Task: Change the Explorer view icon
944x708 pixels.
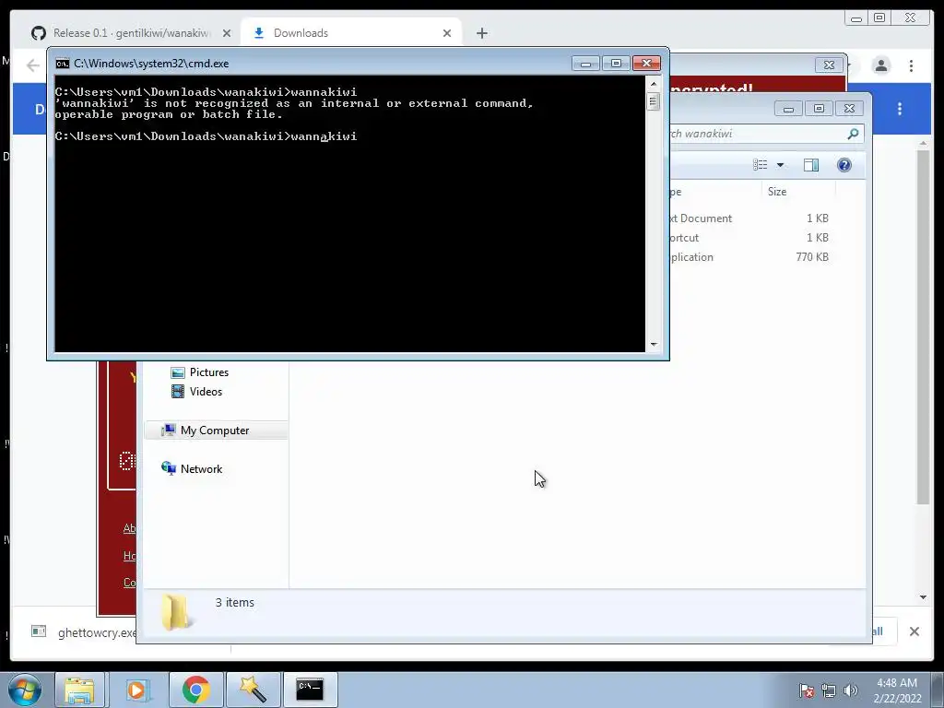Action: click(x=761, y=165)
